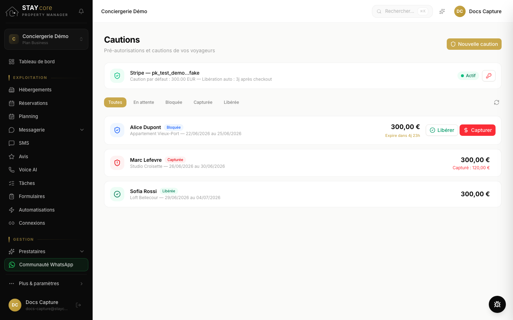Click 'Studio Croisette' booking dates line

(177, 166)
